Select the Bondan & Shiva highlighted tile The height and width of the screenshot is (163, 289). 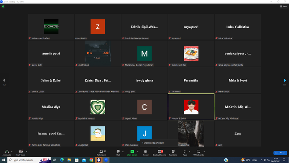pos(191,107)
